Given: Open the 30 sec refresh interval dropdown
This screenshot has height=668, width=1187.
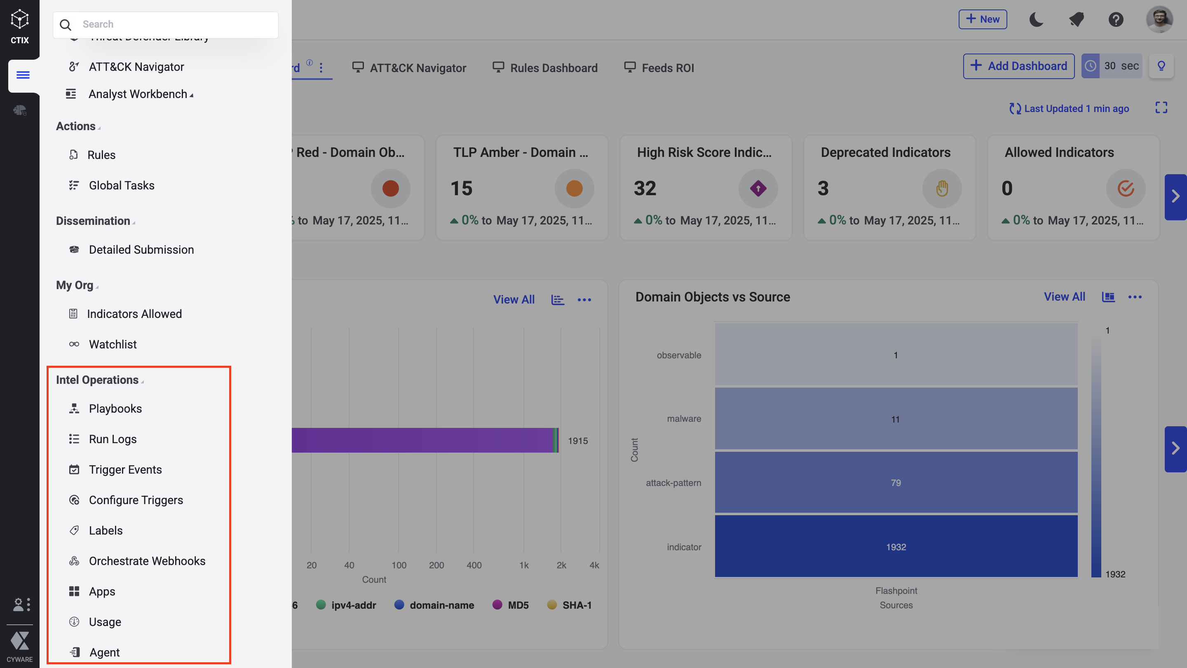Looking at the screenshot, I should pyautogui.click(x=1120, y=66).
